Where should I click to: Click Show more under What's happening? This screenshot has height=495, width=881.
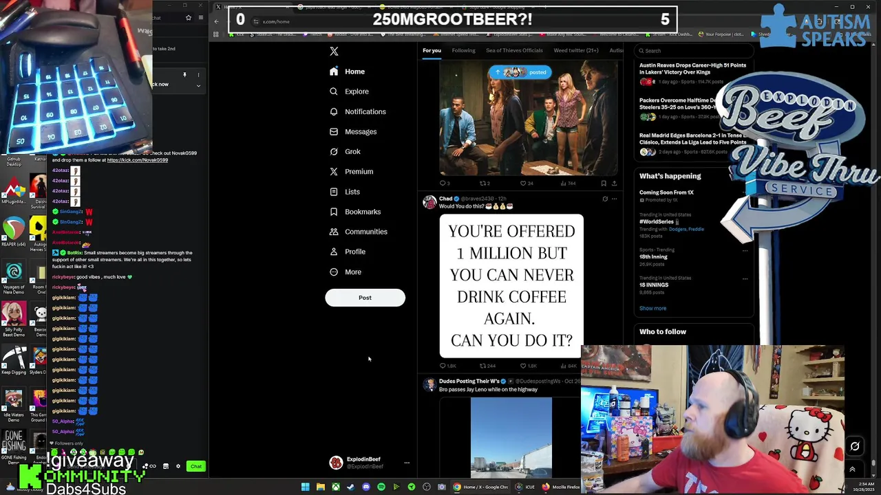[652, 308]
